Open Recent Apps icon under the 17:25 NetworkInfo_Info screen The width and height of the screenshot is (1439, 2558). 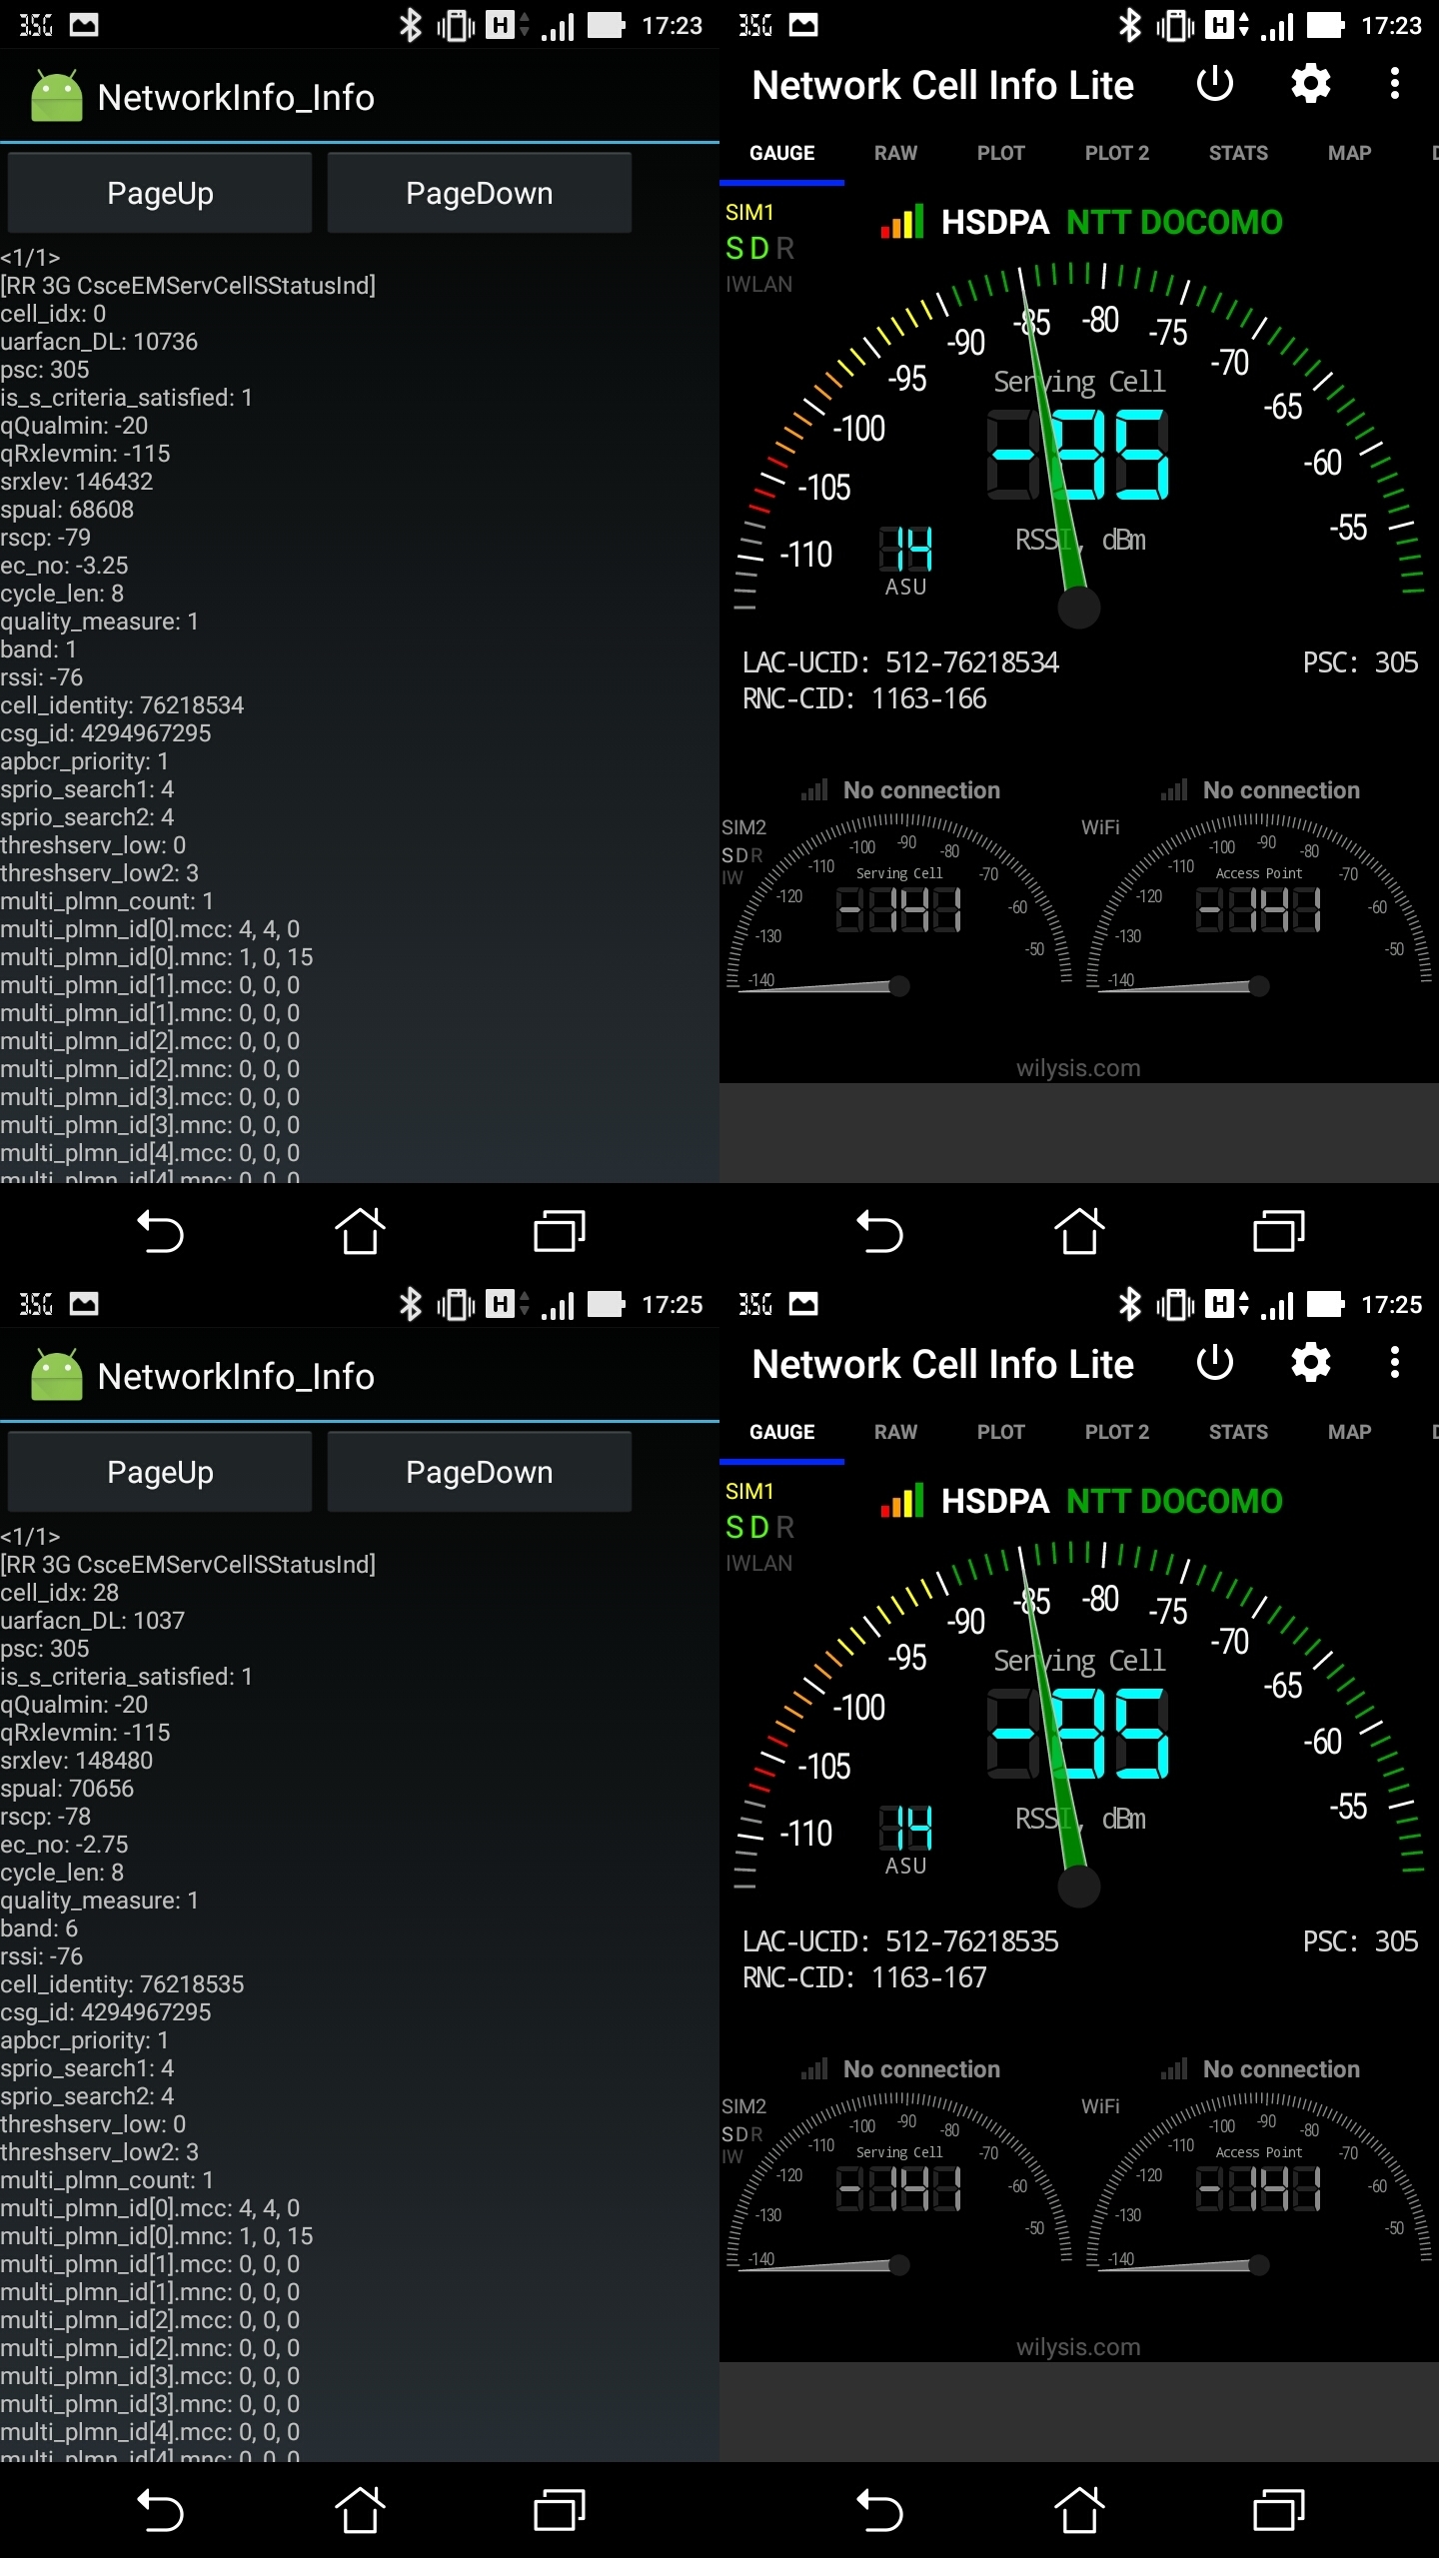(559, 2510)
